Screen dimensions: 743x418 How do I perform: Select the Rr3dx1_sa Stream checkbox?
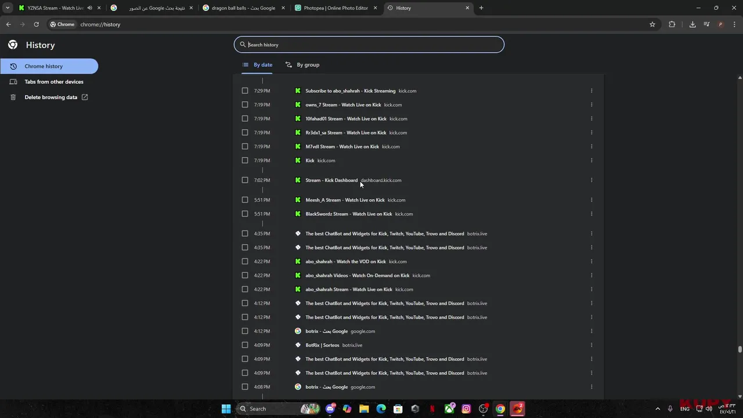(x=245, y=132)
